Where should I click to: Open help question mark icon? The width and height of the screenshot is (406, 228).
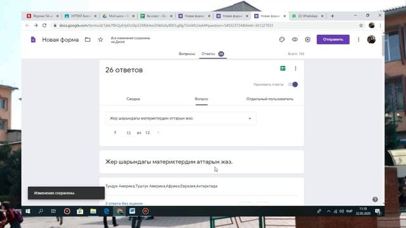pyautogui.click(x=375, y=199)
